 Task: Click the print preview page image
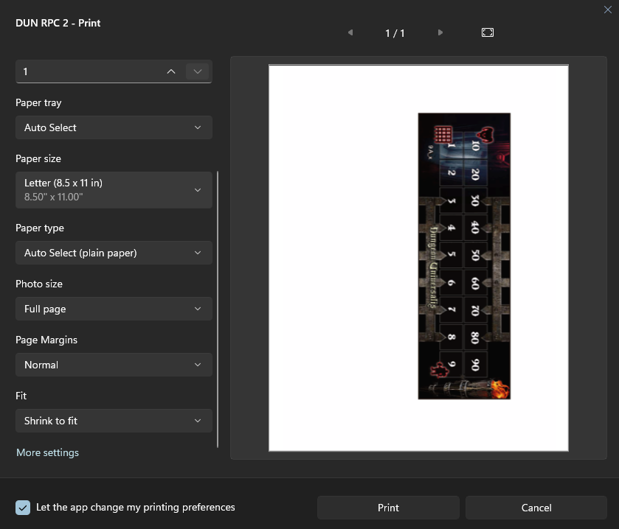coord(418,258)
